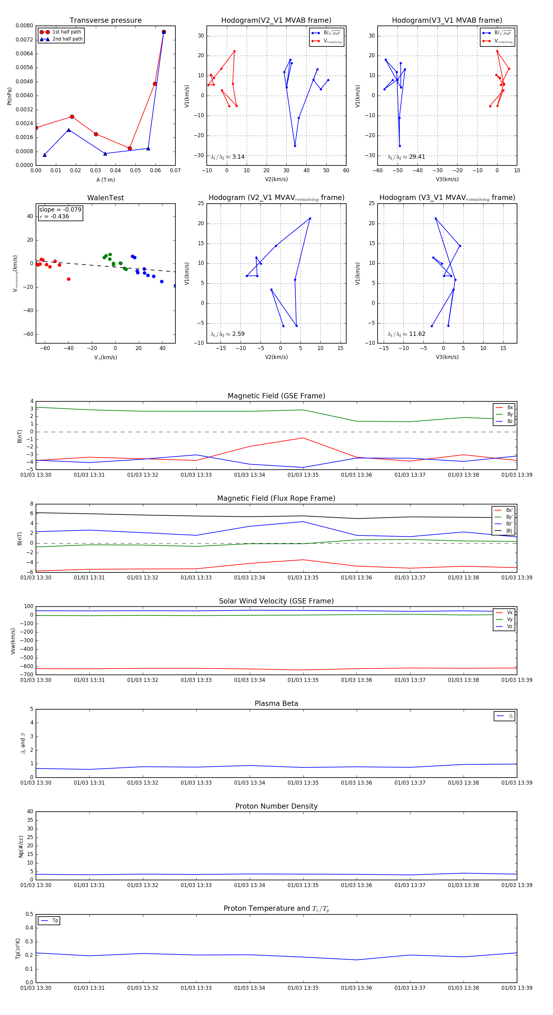Select the "Vx" legend entry
This screenshot has width=553, height=1015.
click(x=504, y=612)
